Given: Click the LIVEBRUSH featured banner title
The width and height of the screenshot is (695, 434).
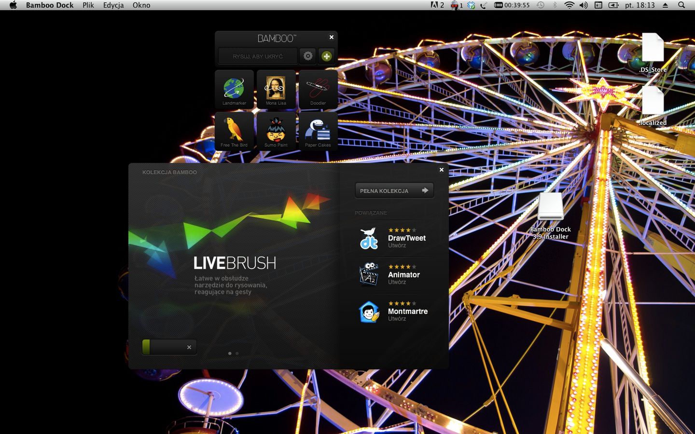Looking at the screenshot, I should pyautogui.click(x=235, y=263).
